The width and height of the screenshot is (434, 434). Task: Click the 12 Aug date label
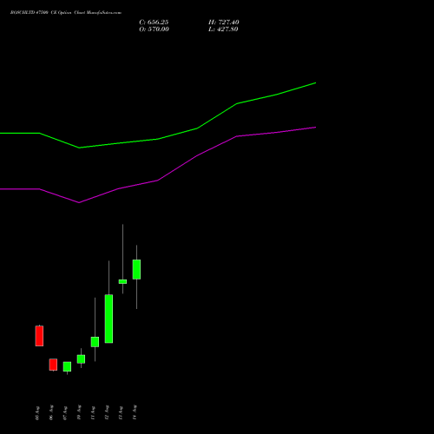pyautogui.click(x=107, y=412)
